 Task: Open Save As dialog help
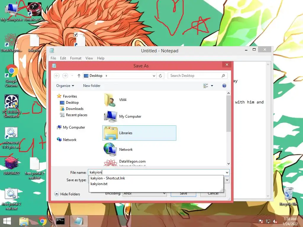[224, 86]
